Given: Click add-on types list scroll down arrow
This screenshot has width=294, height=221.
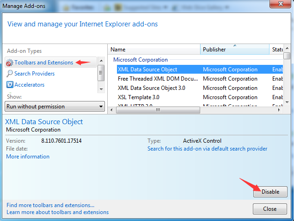Looking at the screenshot, I should click(101, 89).
